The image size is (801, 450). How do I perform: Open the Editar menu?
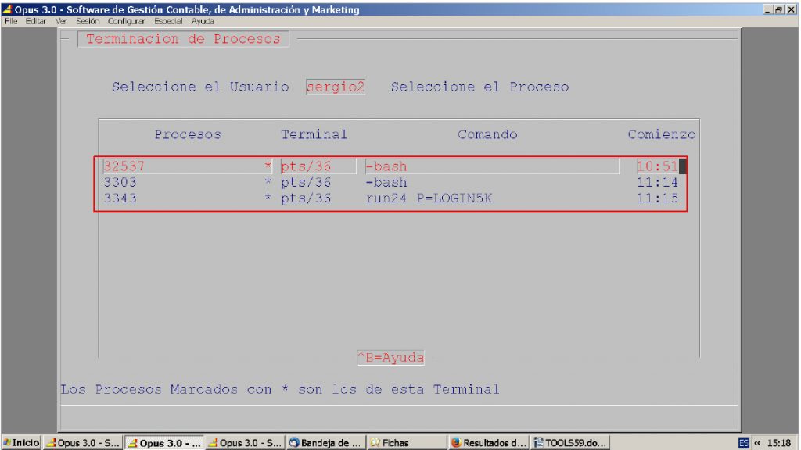pyautogui.click(x=35, y=21)
